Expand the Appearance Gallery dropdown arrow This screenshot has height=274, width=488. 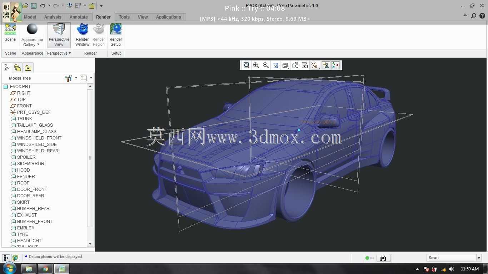[38, 45]
